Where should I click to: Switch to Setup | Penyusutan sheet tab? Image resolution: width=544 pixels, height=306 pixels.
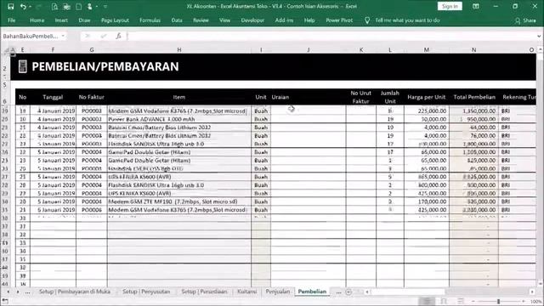(146, 292)
